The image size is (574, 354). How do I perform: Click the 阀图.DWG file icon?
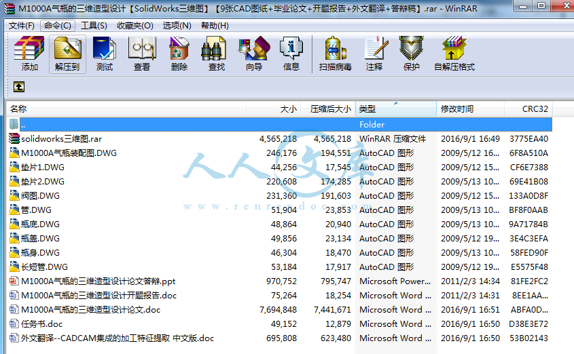coord(14,195)
